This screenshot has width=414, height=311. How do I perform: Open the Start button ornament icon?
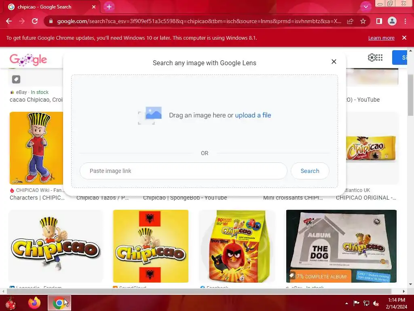(11, 303)
